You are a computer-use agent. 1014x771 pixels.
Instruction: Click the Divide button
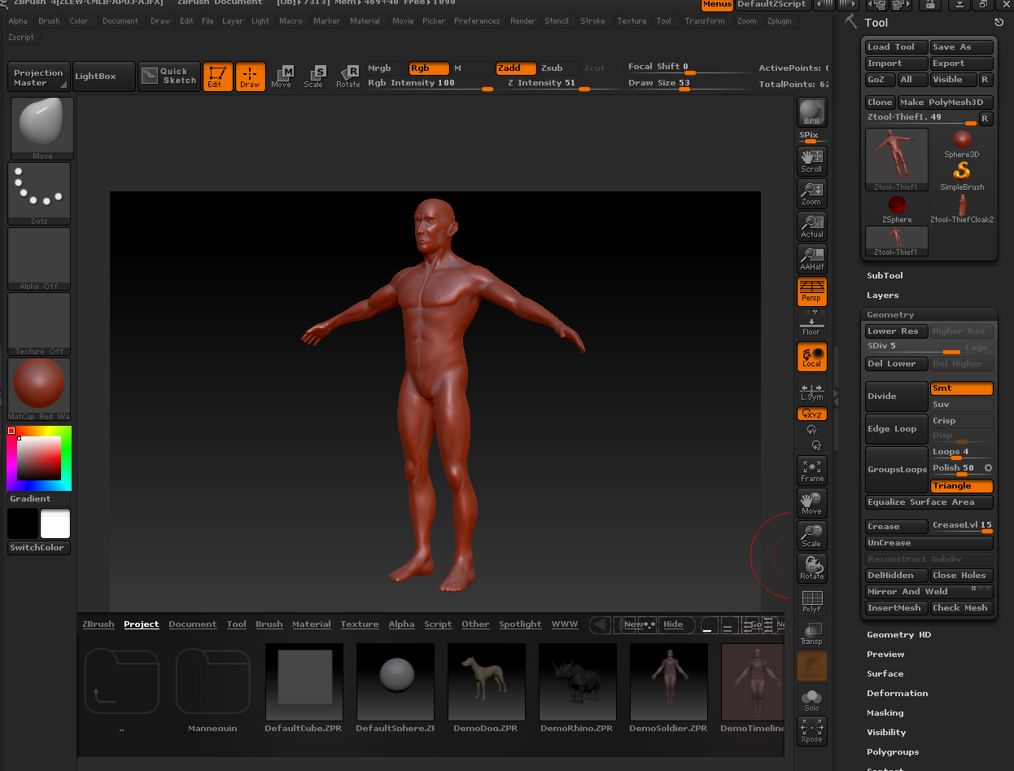point(897,396)
